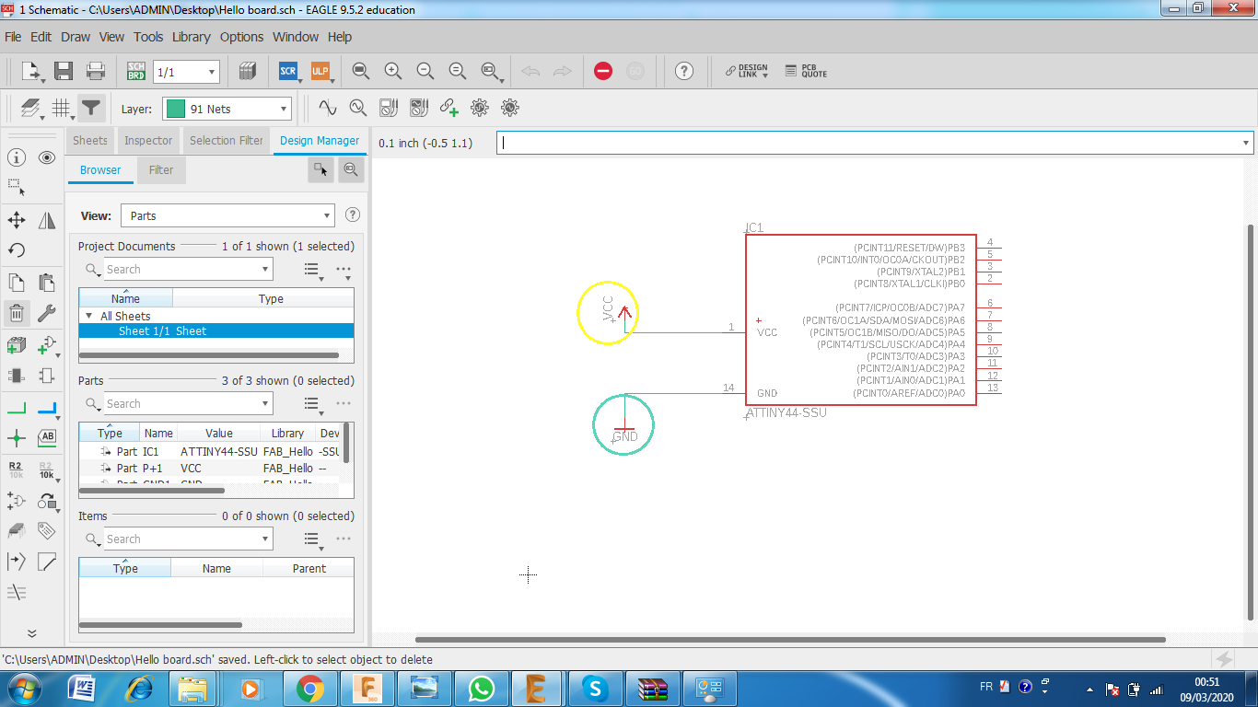Redraw the view with the equals magnifier

458,71
